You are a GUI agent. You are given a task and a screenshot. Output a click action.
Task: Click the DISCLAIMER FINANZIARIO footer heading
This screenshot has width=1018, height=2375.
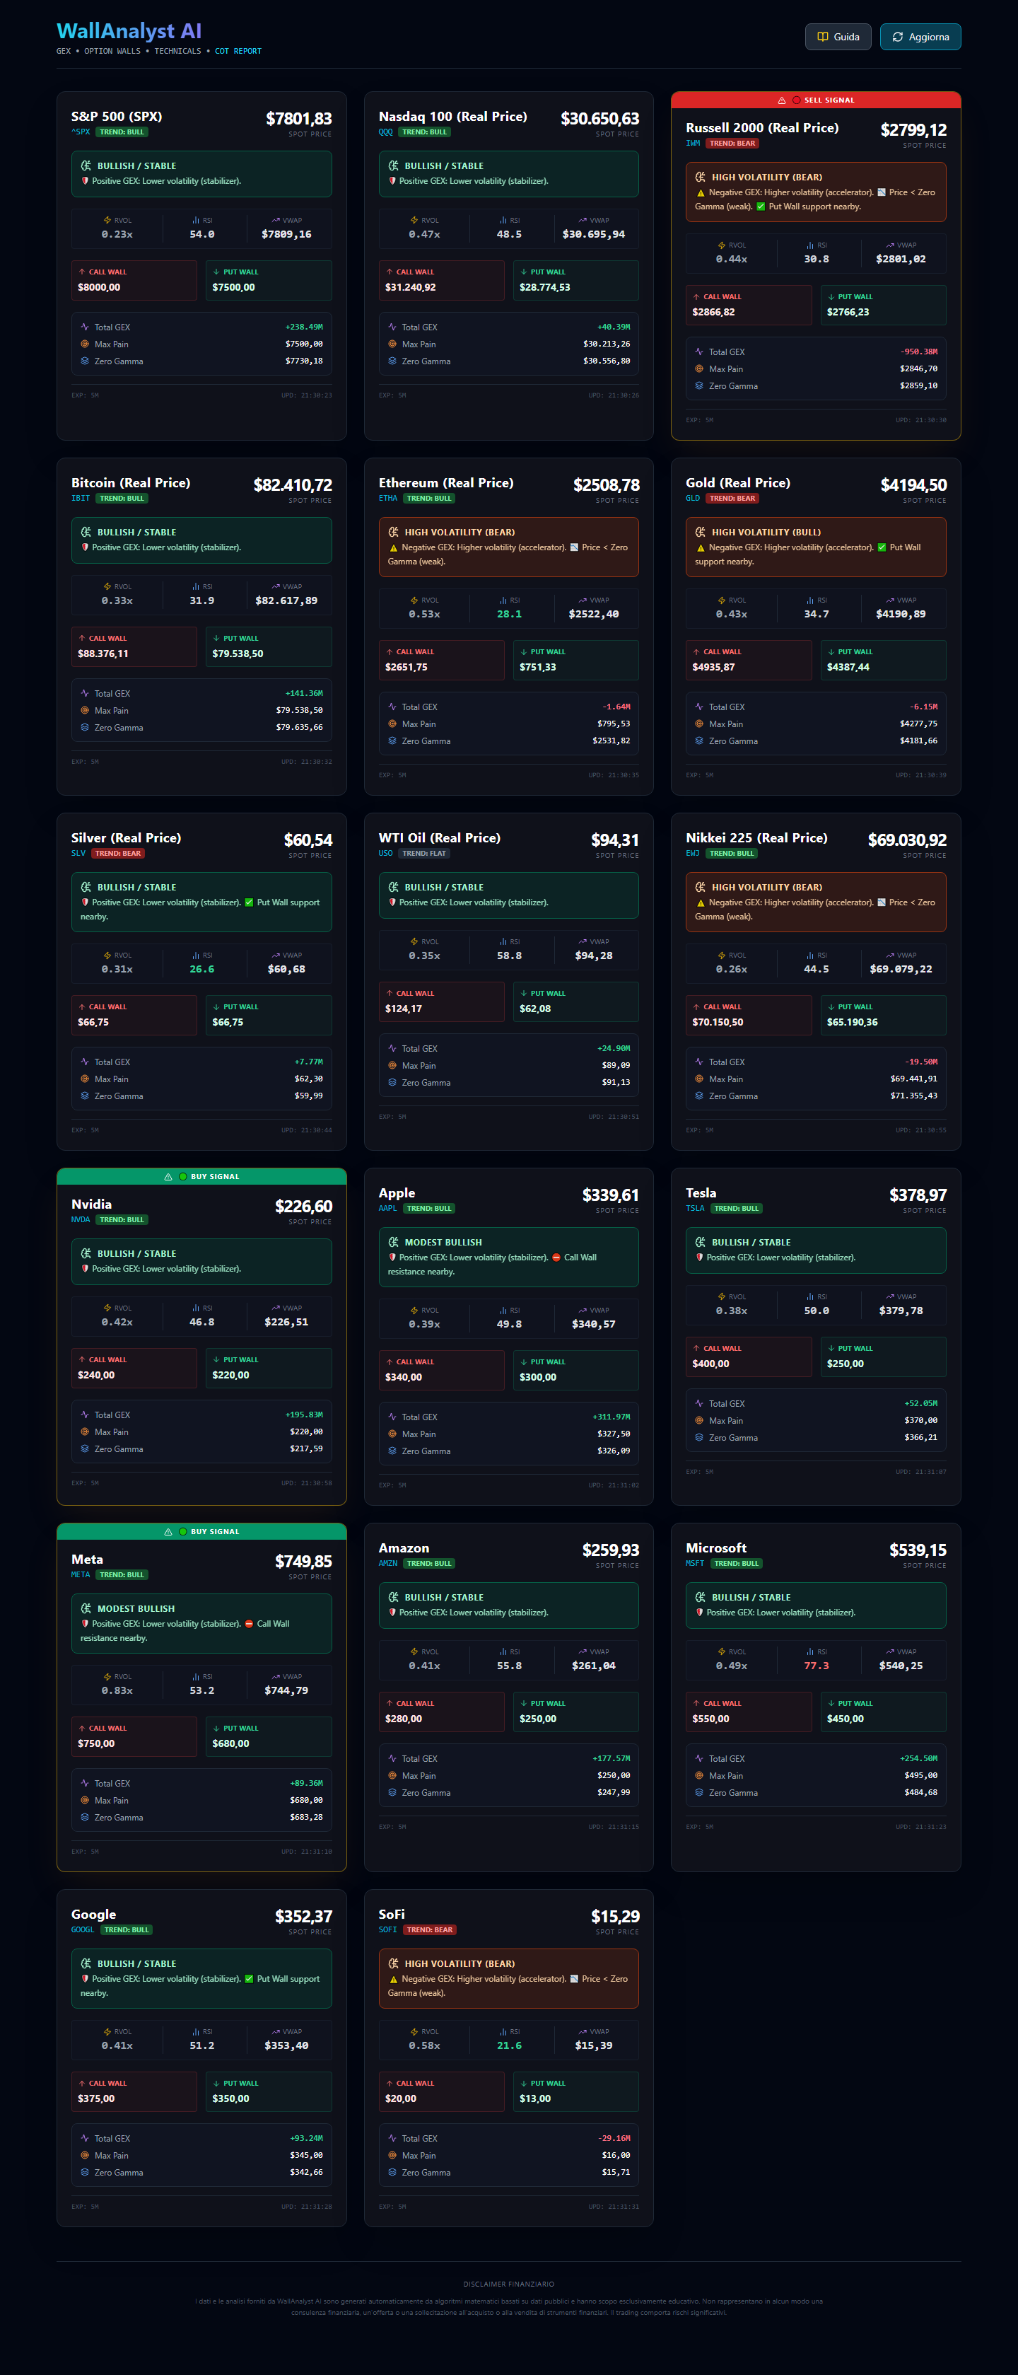(x=508, y=2284)
